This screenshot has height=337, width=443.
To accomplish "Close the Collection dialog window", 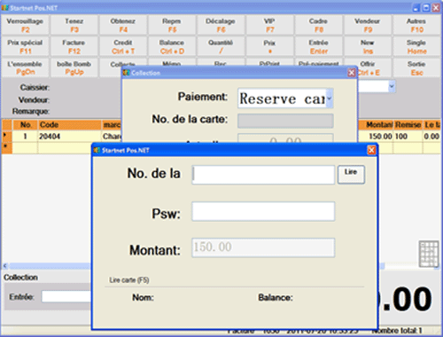I will tap(351, 73).
